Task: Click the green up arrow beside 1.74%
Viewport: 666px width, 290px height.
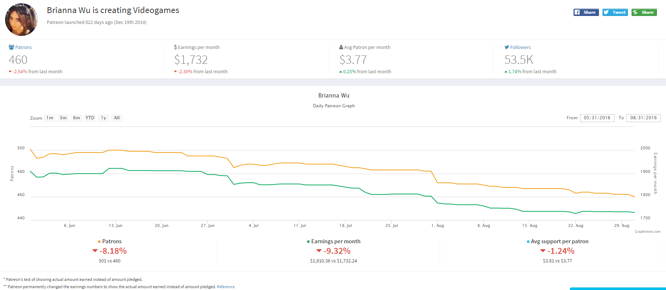Action: pyautogui.click(x=506, y=72)
